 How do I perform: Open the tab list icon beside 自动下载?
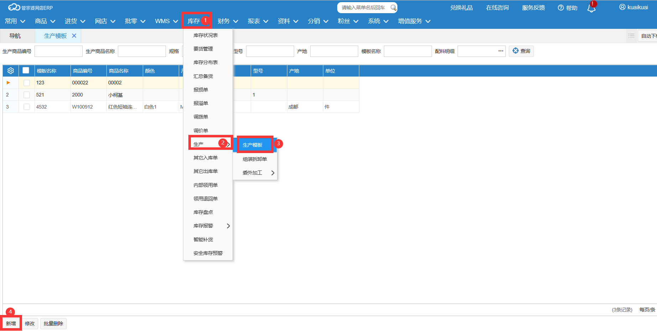(631, 36)
